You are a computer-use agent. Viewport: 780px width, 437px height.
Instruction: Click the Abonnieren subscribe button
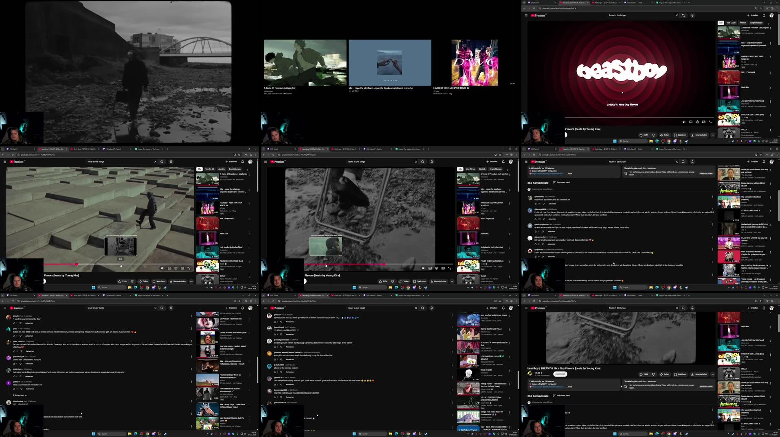tap(560, 374)
